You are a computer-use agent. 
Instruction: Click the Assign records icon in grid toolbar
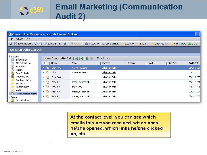(x=87, y=58)
